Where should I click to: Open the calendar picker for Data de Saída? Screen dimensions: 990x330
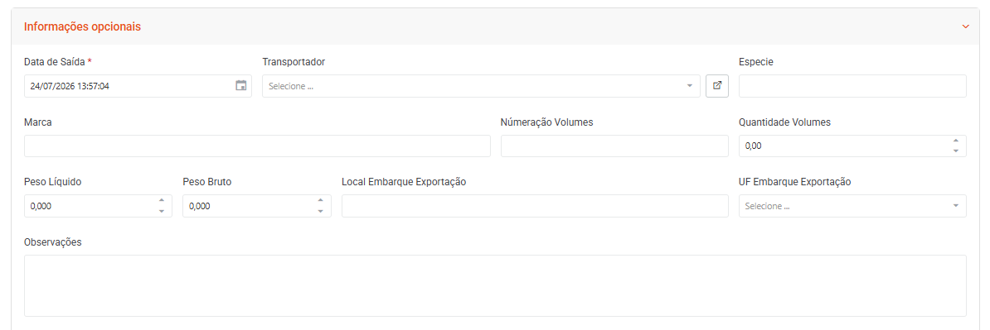tap(240, 86)
